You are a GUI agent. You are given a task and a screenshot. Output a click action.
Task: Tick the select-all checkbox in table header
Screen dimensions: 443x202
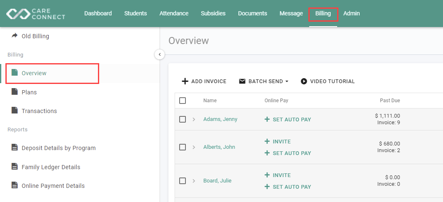click(183, 101)
